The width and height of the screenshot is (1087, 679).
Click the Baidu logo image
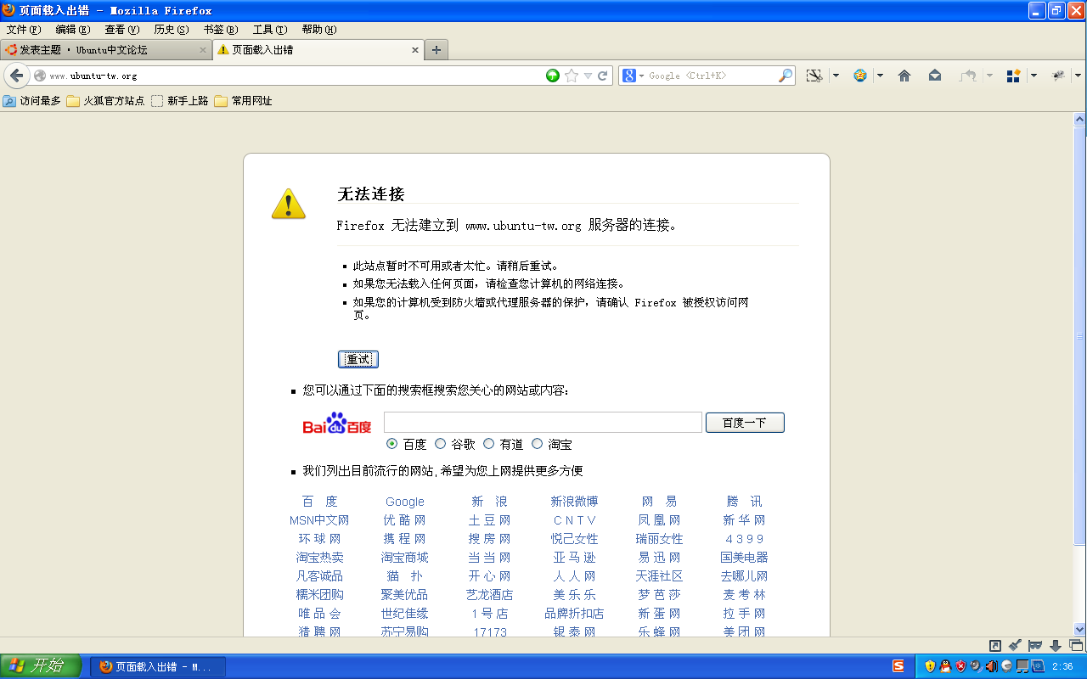pyautogui.click(x=337, y=424)
